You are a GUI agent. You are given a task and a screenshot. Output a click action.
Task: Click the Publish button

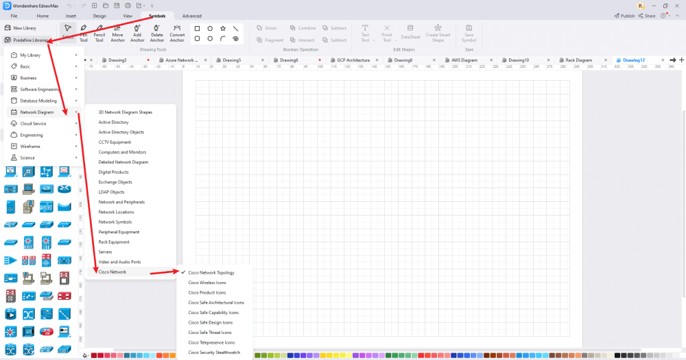click(x=624, y=16)
